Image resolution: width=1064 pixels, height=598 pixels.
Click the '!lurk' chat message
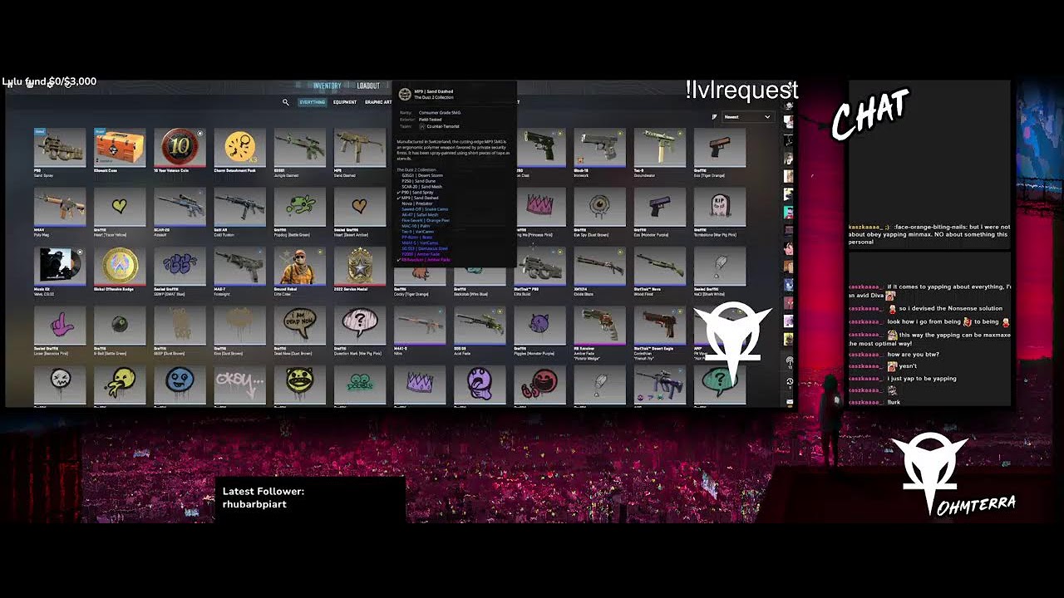coord(894,402)
